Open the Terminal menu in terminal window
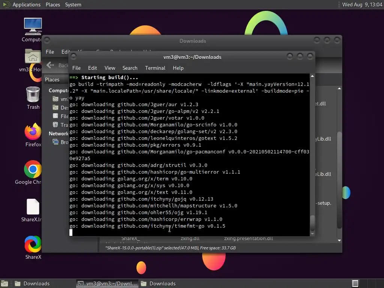 click(155, 68)
